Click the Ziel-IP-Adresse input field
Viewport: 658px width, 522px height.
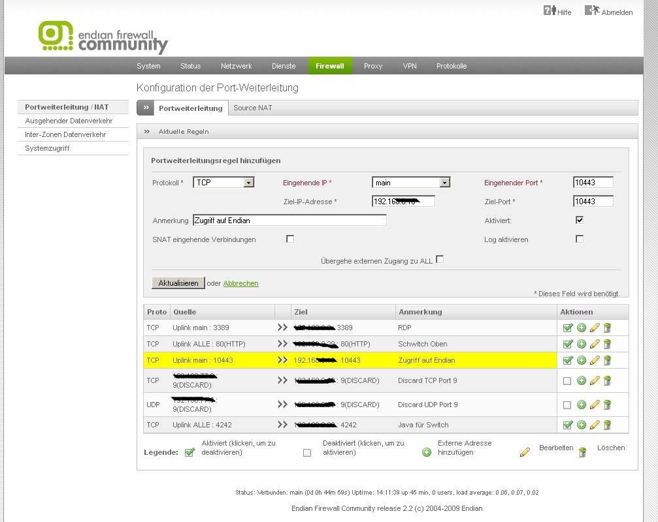403,201
